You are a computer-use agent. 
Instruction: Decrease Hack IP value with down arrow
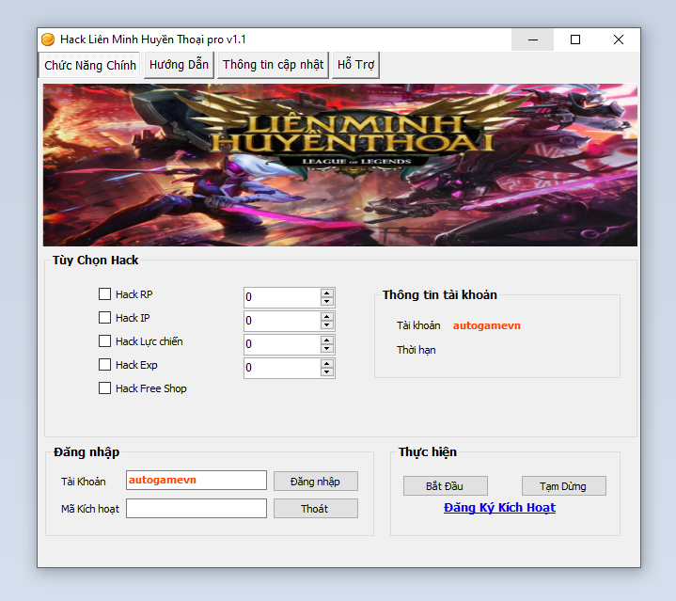(x=327, y=326)
